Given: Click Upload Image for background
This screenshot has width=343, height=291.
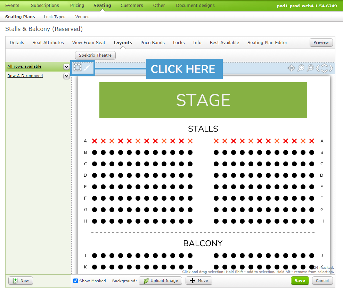Looking at the screenshot, I should (x=160, y=281).
